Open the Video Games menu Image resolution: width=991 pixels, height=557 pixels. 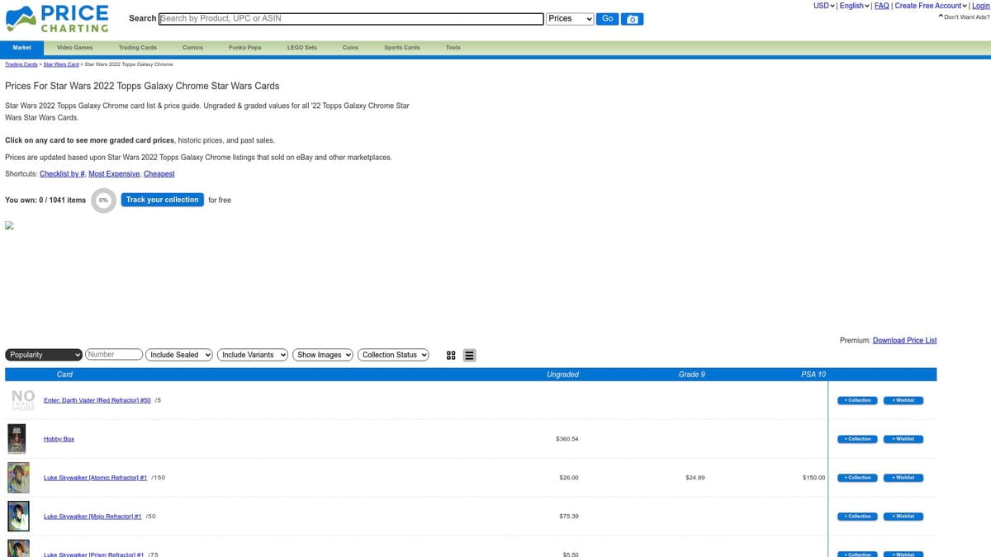[x=74, y=48]
